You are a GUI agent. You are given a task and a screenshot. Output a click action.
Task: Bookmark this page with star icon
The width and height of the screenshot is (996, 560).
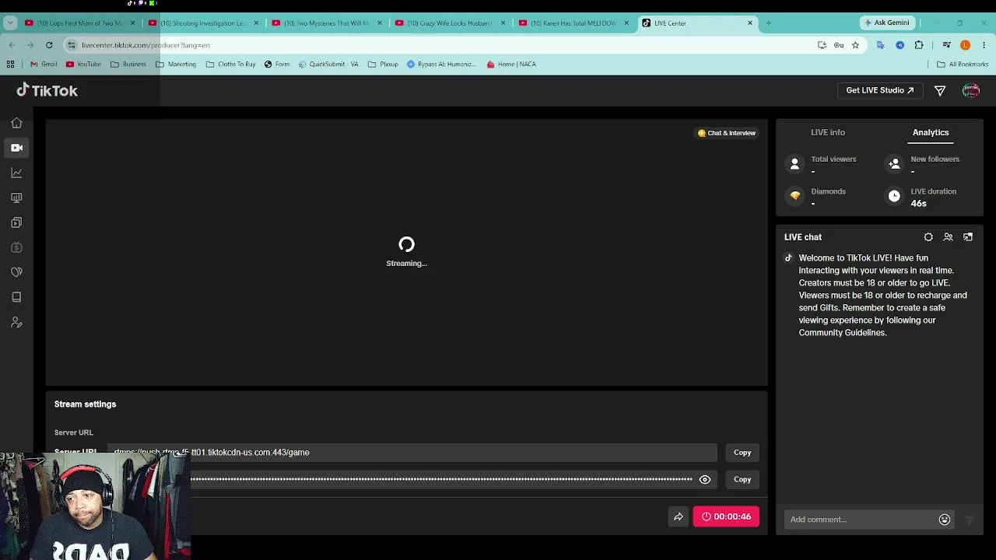click(x=855, y=45)
